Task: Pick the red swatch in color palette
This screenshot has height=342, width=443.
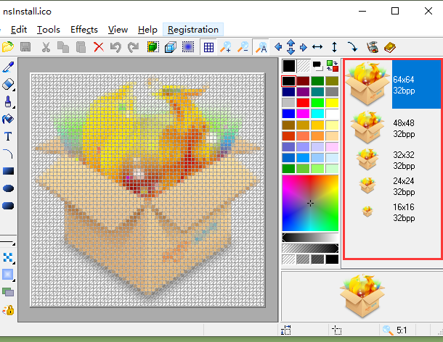Action: pyautogui.click(x=303, y=103)
